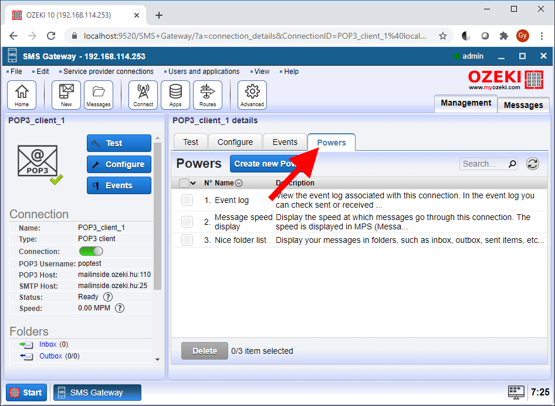This screenshot has width=555, height=406.
Task: Open the Edit menu
Action: coord(42,72)
